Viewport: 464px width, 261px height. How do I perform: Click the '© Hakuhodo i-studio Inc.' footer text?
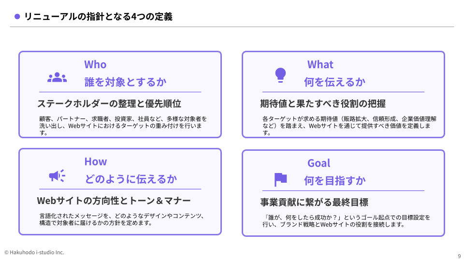[x=34, y=252]
